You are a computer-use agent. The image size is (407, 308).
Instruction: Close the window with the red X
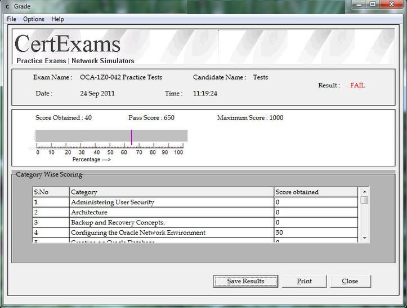pyautogui.click(x=391, y=5)
